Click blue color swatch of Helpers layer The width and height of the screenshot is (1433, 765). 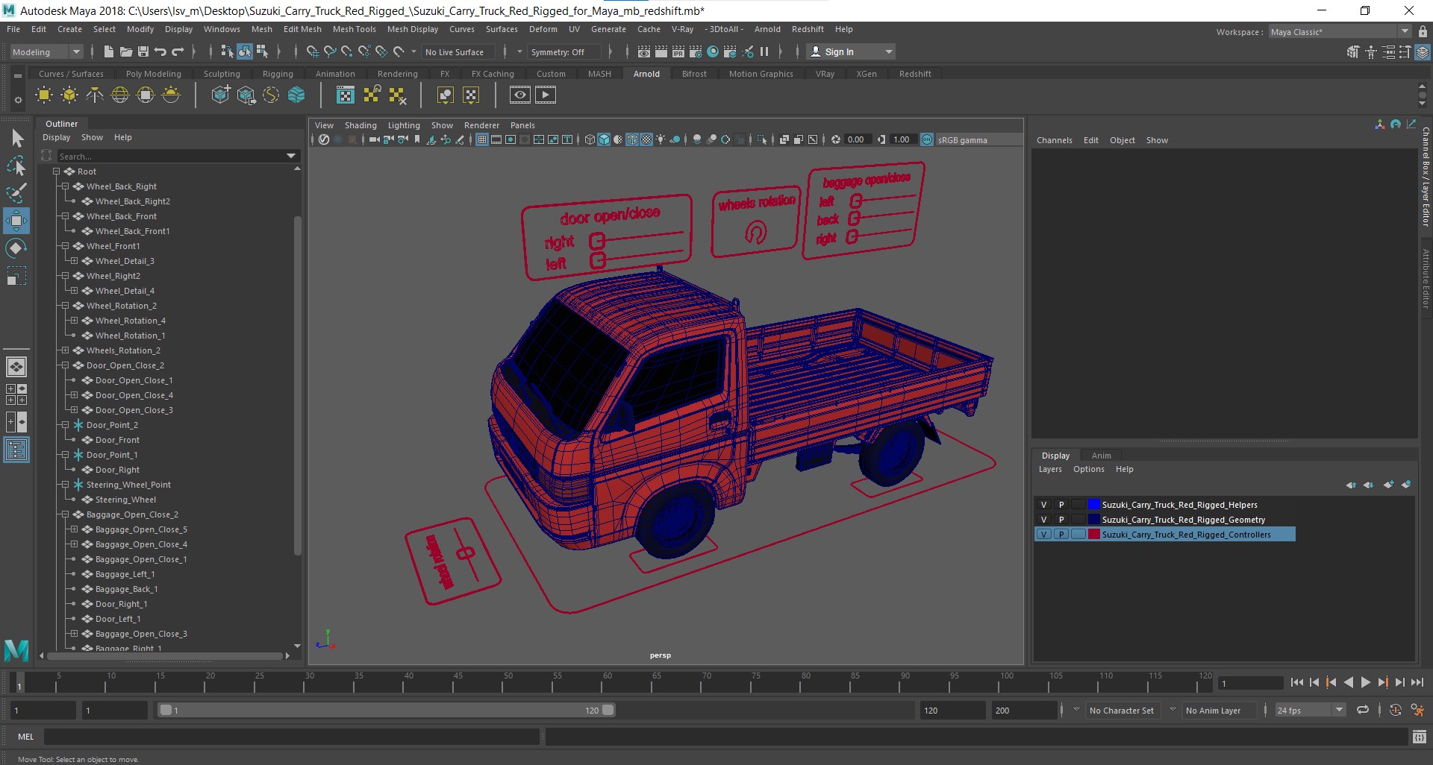coord(1094,505)
